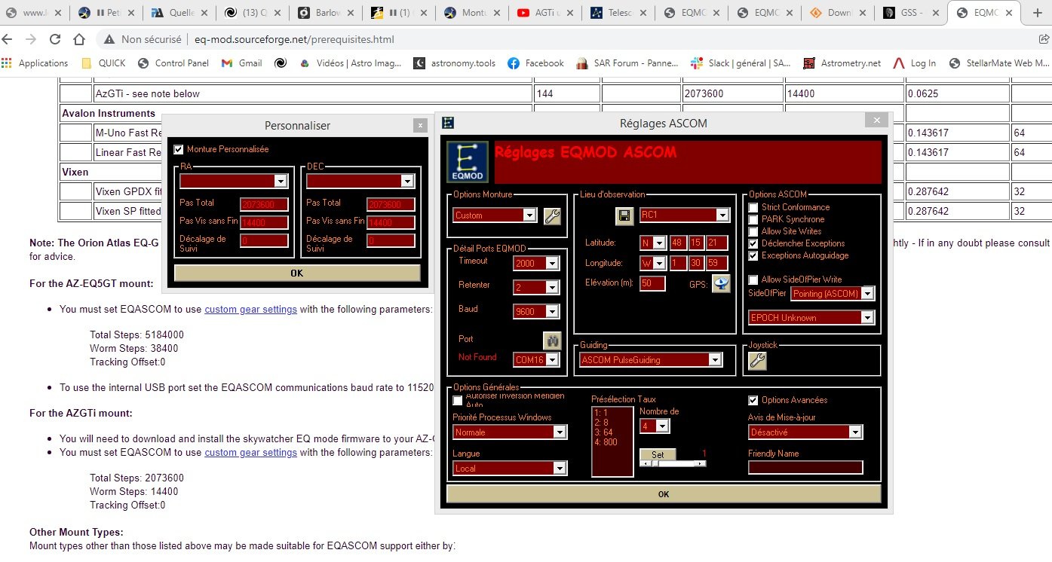Click OK in the Réglages ASCOM dialog

(663, 494)
